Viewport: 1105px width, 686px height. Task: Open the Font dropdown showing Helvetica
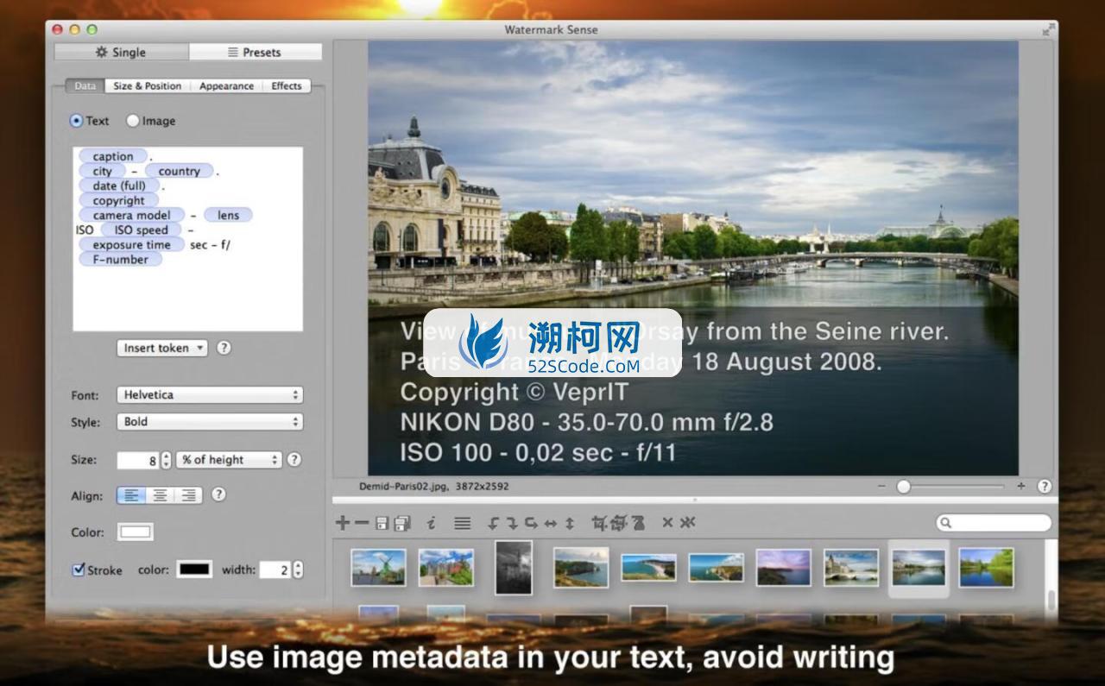209,395
